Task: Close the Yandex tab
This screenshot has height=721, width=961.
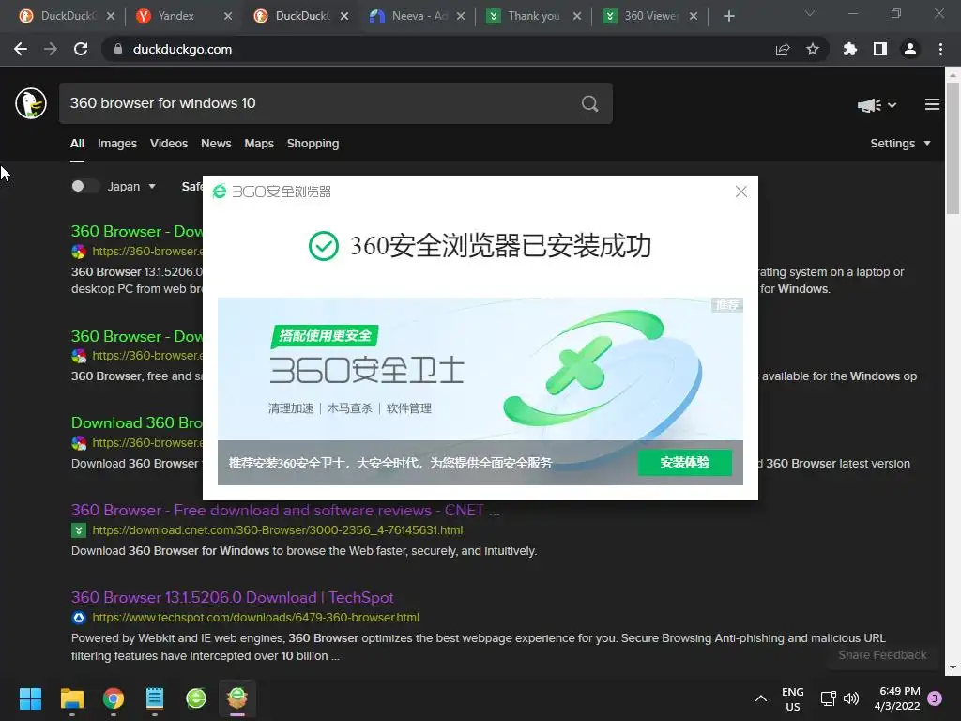Action: (228, 16)
